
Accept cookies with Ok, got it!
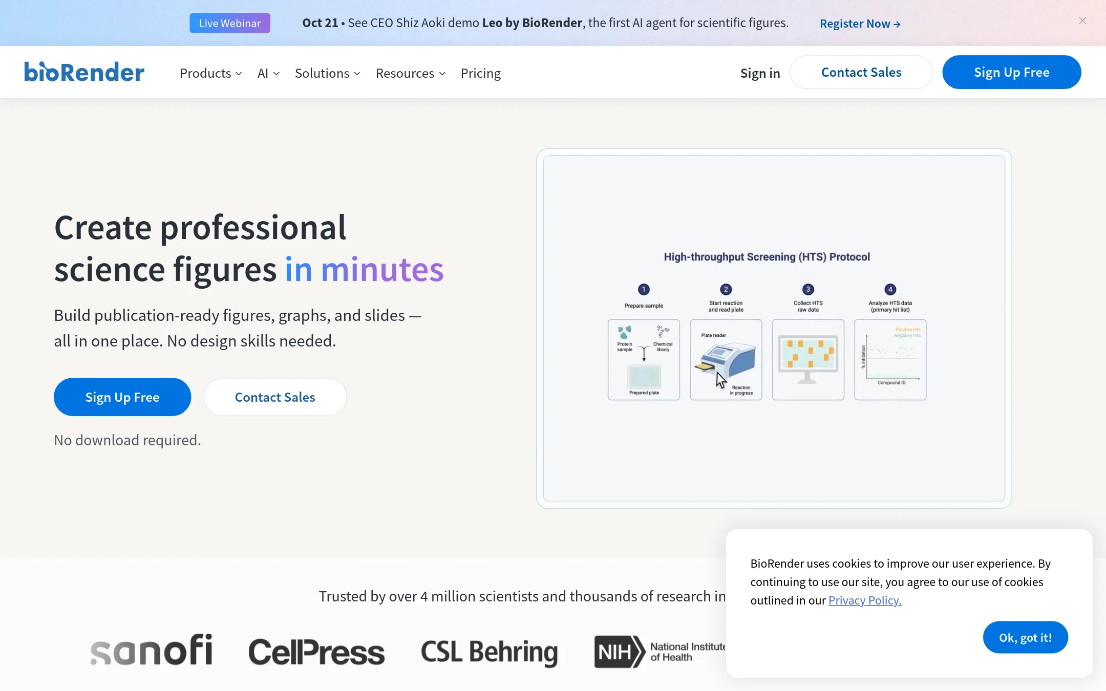(1025, 637)
